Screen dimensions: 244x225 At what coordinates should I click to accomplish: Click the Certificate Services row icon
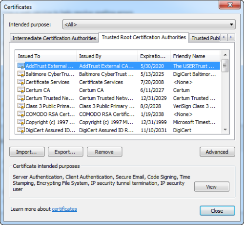21,82
